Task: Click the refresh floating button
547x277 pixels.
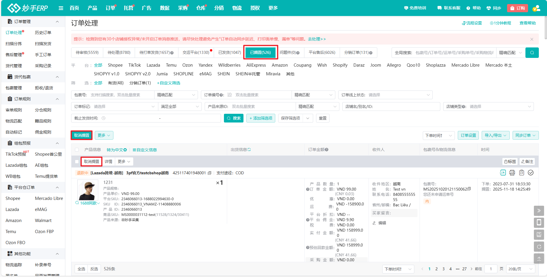Action: pos(539,246)
